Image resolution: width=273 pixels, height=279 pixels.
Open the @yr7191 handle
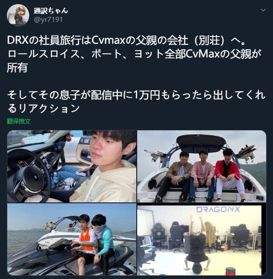click(x=48, y=20)
